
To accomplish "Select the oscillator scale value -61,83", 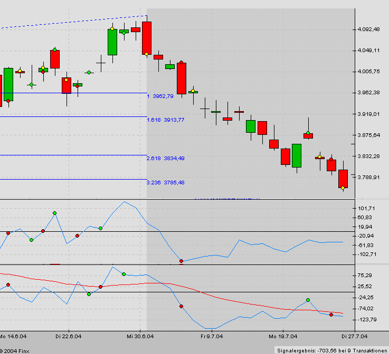I will (x=366, y=245).
